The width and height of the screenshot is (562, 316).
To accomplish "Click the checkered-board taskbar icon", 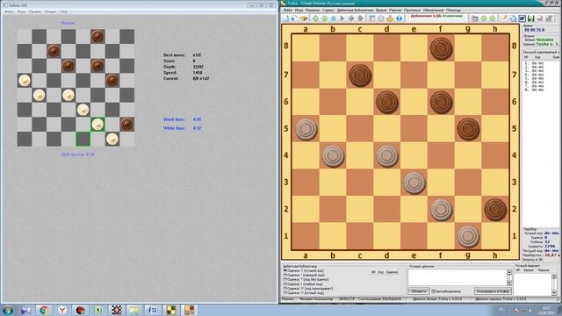I will click(117, 310).
